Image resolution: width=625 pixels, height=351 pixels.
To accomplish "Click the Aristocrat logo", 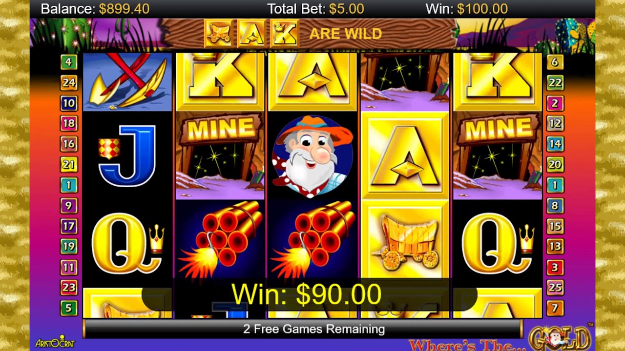I will (x=55, y=341).
